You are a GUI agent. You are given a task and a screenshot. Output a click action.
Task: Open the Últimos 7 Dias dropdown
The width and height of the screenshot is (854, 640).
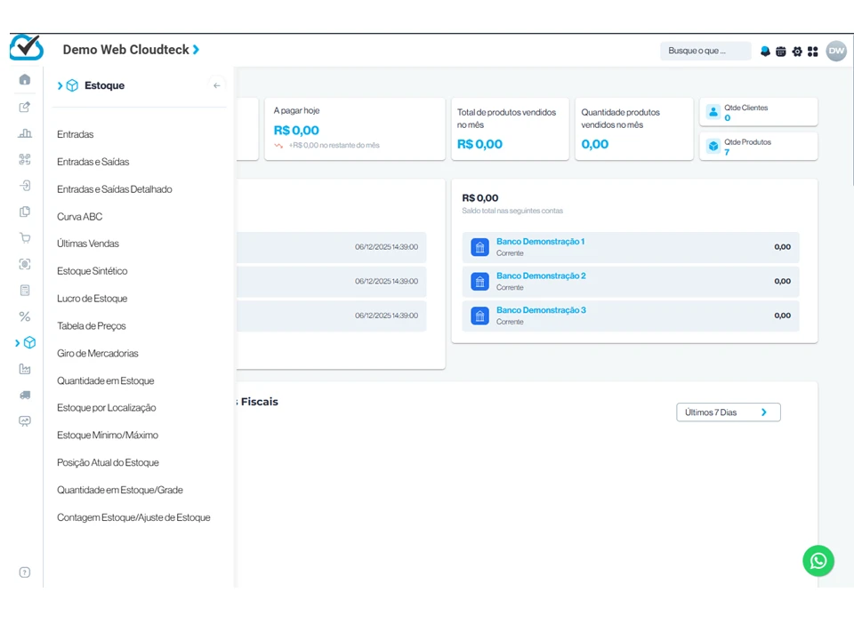coord(728,412)
